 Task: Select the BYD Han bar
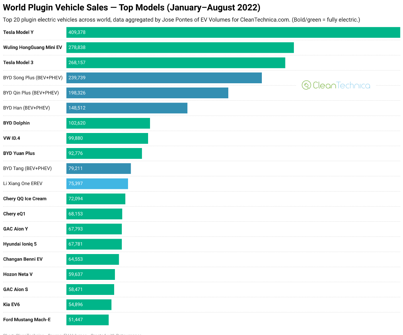coord(126,108)
